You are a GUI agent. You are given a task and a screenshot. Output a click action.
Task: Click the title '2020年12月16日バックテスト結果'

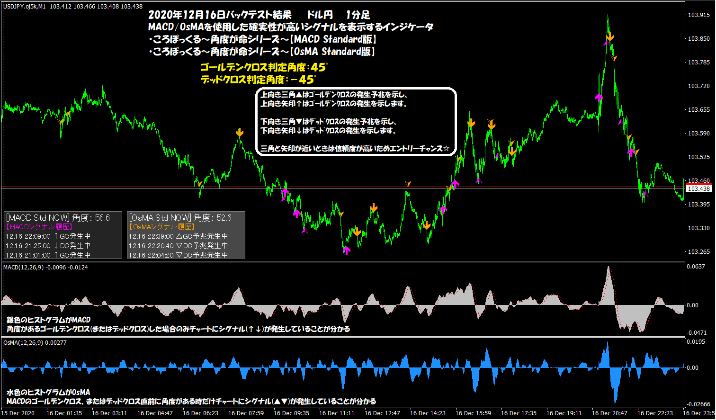(x=220, y=15)
